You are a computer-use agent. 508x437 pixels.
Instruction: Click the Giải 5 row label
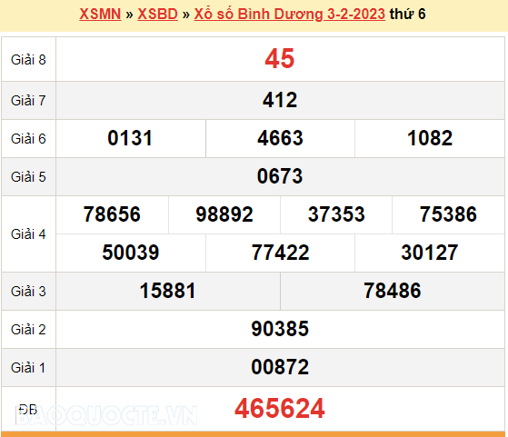tap(28, 177)
